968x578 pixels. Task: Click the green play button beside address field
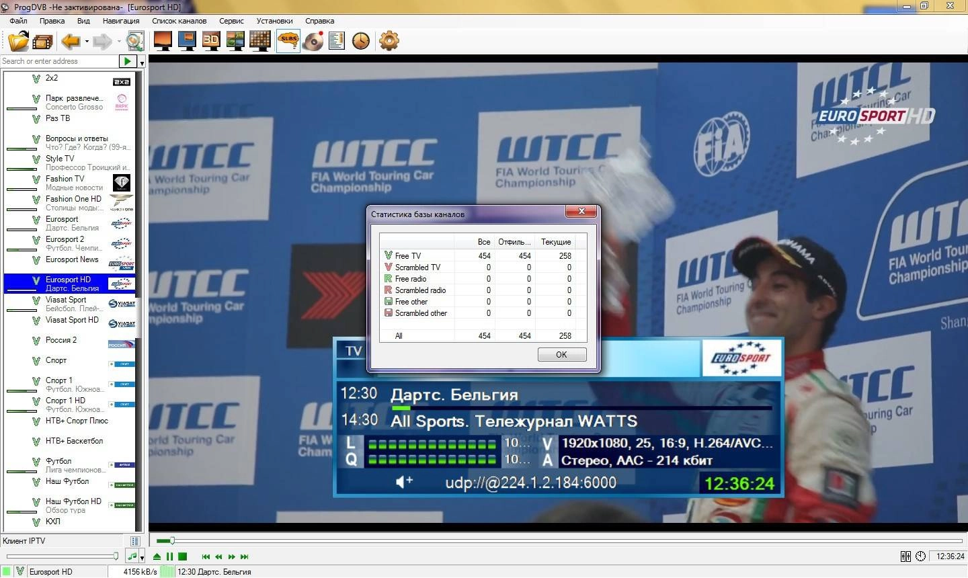128,61
